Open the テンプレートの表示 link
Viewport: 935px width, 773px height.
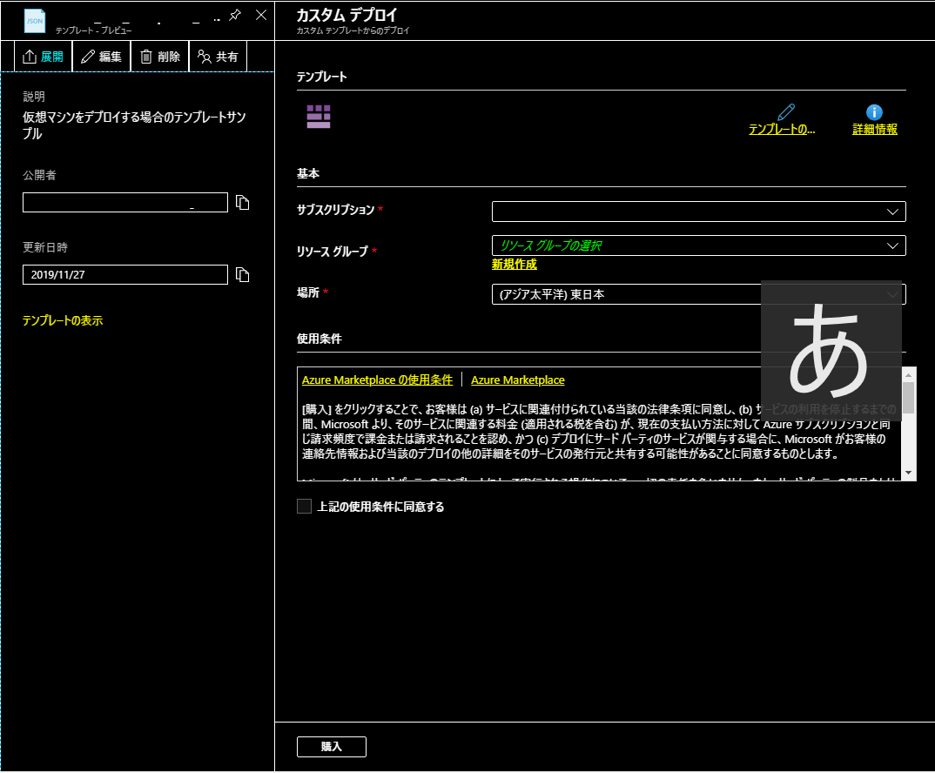click(x=63, y=320)
